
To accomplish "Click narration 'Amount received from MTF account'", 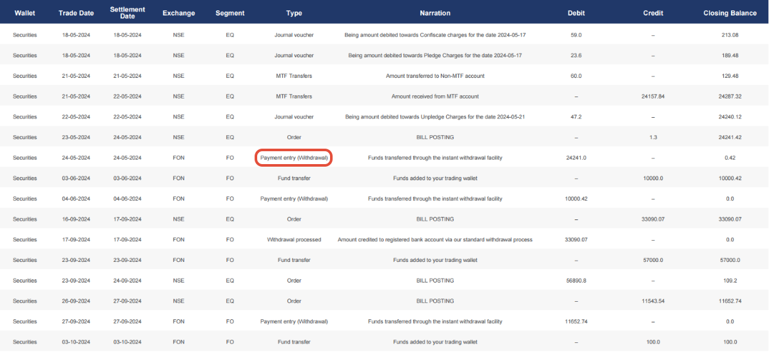I will point(435,97).
